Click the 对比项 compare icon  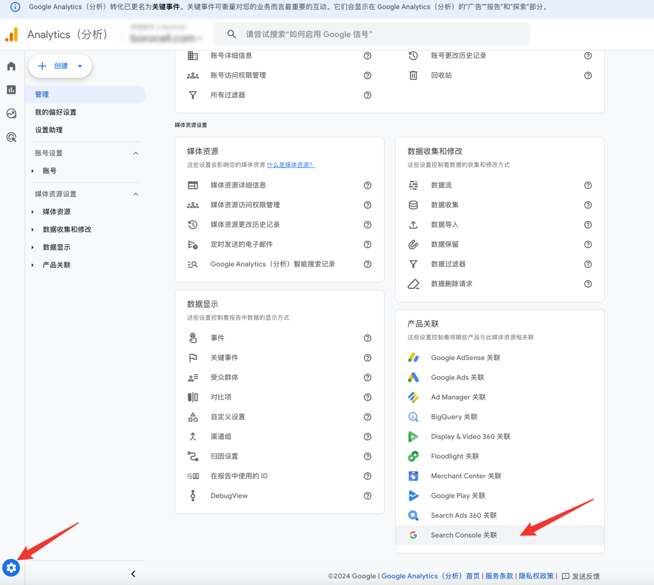click(x=193, y=397)
